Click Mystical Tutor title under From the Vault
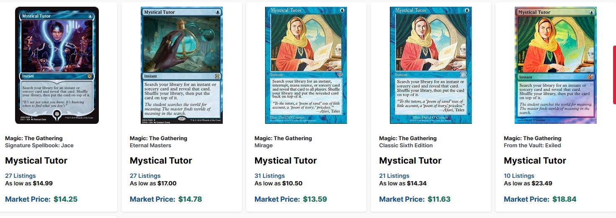 point(535,161)
